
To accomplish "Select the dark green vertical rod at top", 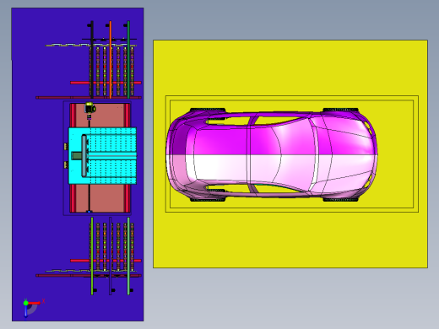I will (128, 60).
